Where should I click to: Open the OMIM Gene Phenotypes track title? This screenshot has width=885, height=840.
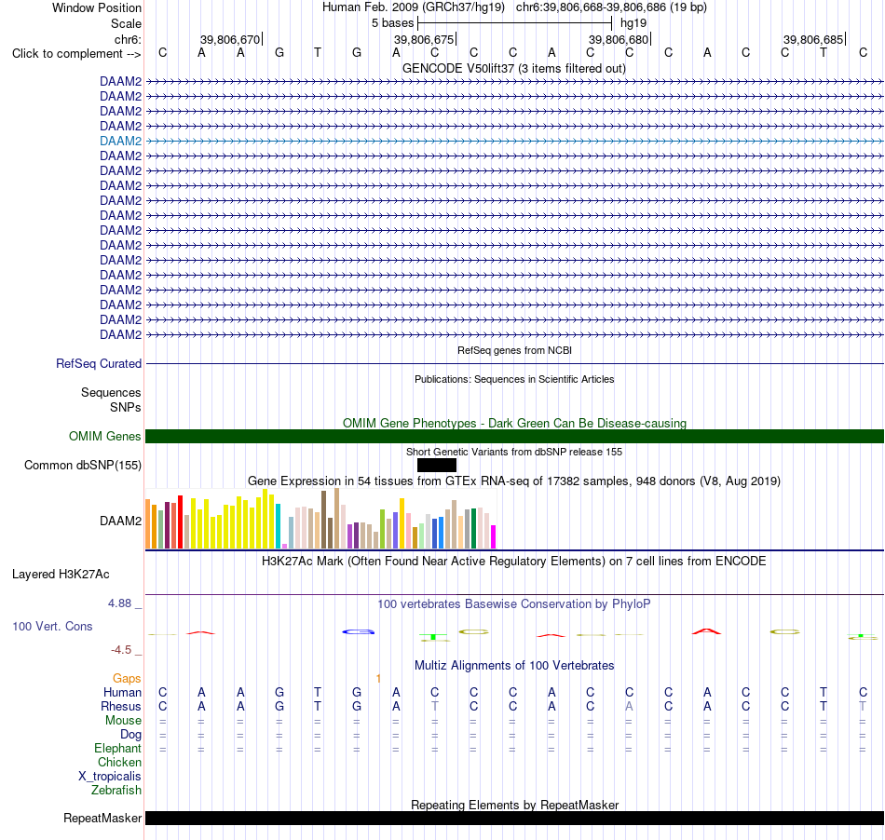click(x=515, y=423)
